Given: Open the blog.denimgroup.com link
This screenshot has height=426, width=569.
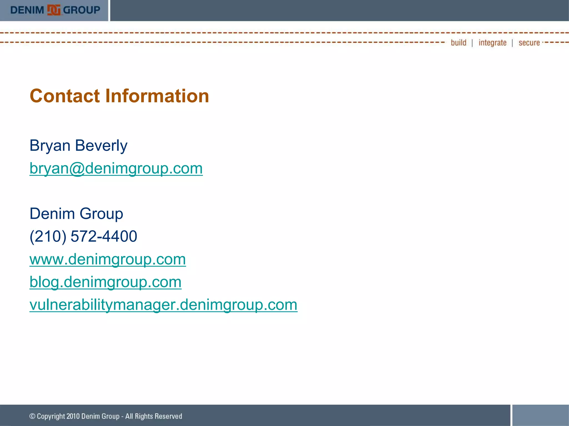Looking at the screenshot, I should 106,282.
